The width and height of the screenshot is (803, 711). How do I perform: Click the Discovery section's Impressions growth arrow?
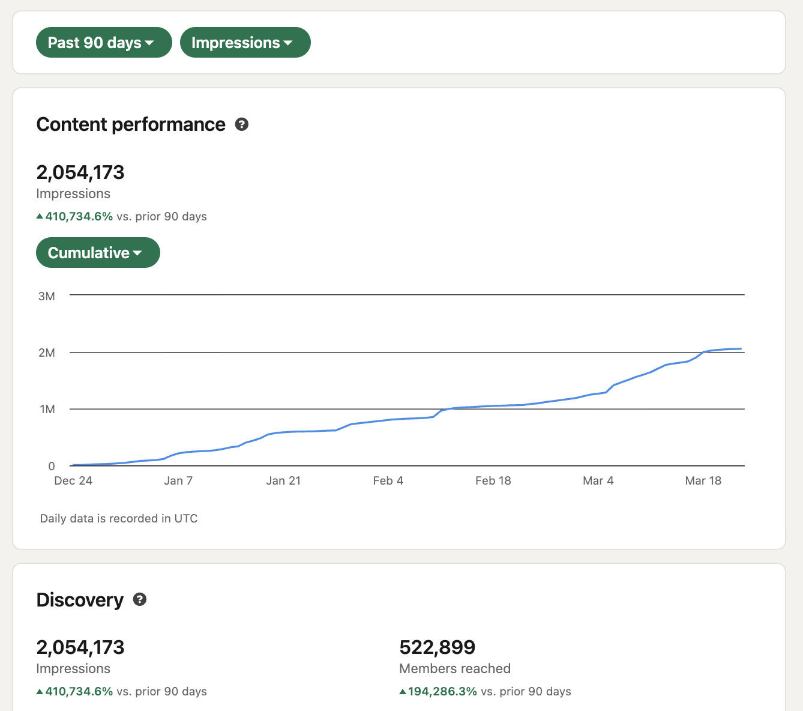(x=40, y=691)
